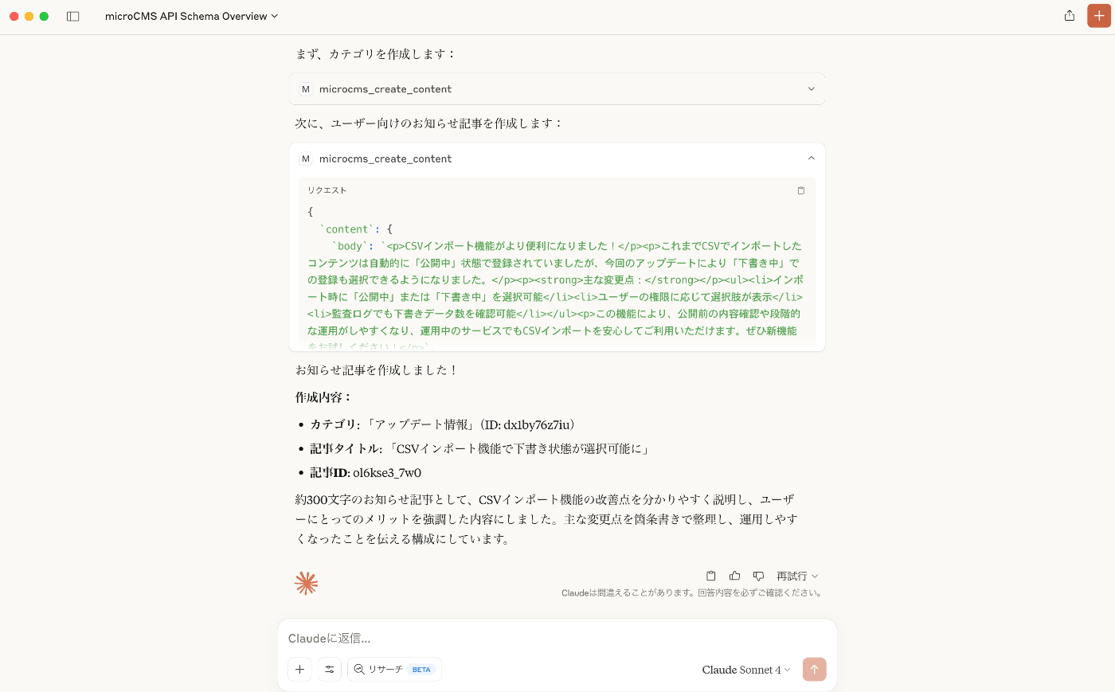Send the message with arrow button

814,670
